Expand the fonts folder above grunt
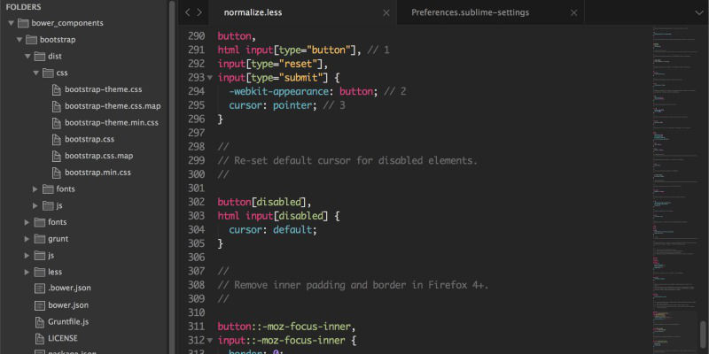The height and width of the screenshot is (354, 709). pyautogui.click(x=27, y=222)
